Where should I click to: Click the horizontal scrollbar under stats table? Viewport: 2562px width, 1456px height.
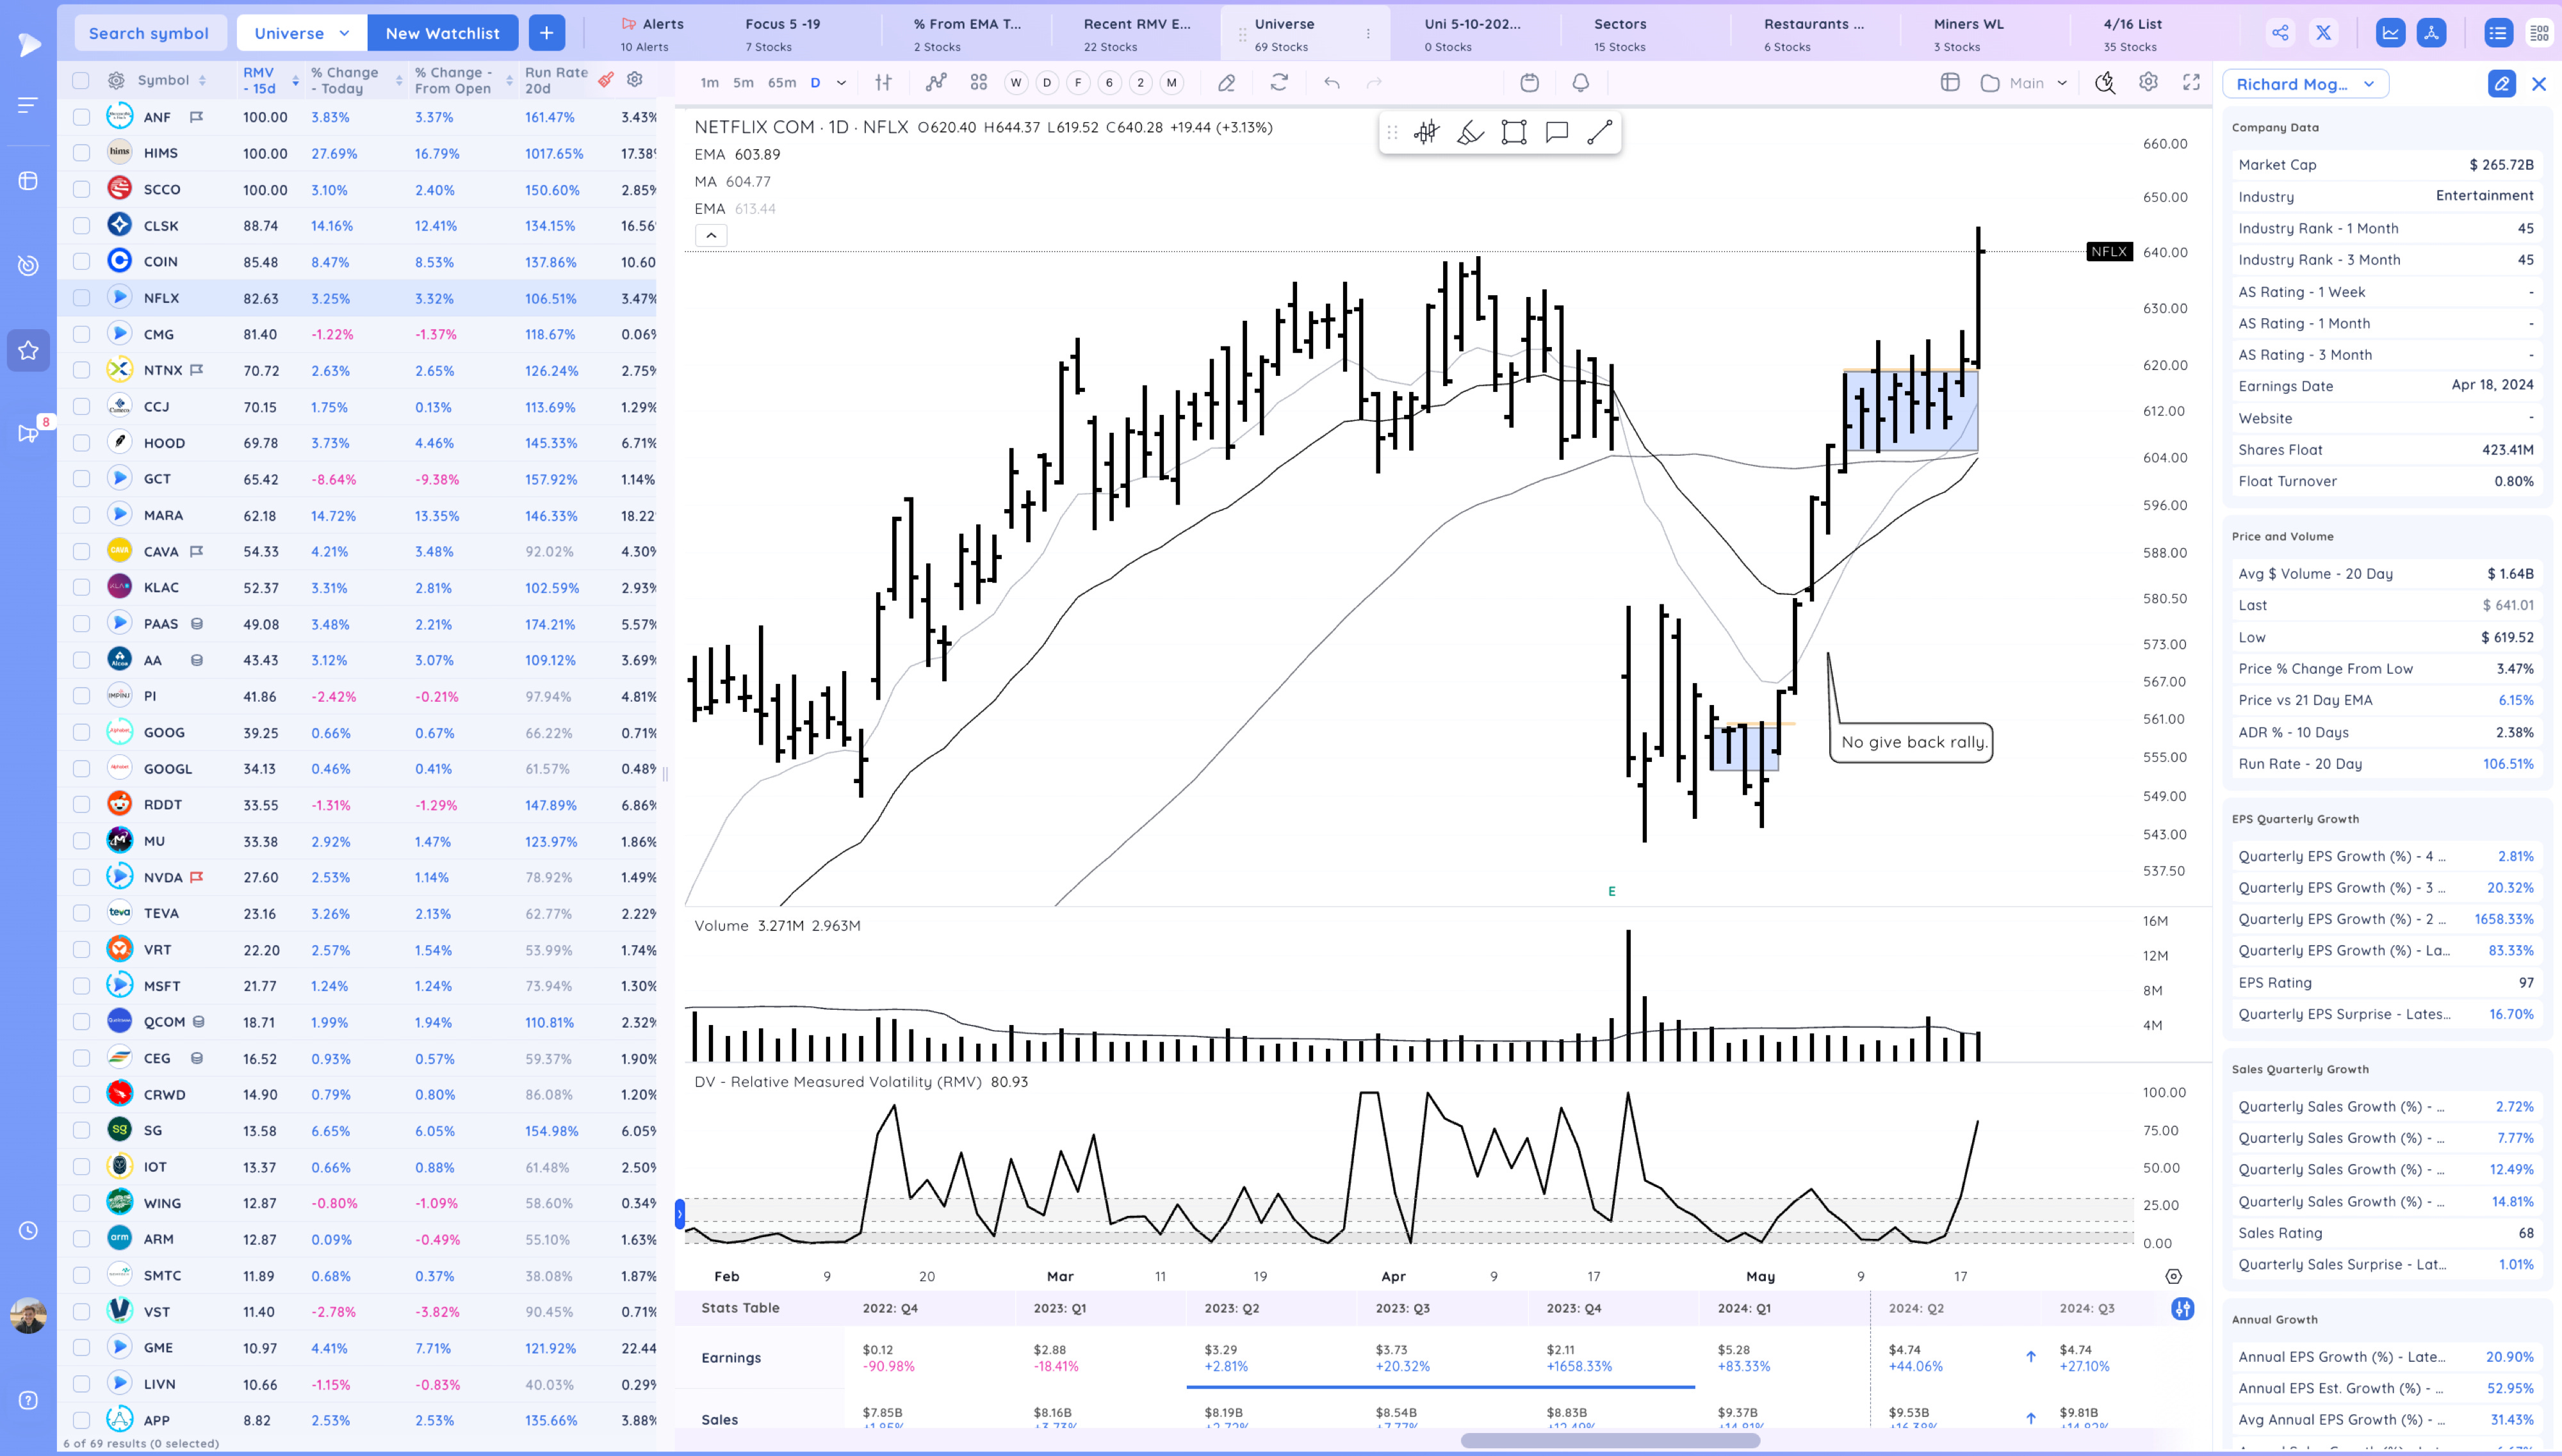[x=1610, y=1440]
